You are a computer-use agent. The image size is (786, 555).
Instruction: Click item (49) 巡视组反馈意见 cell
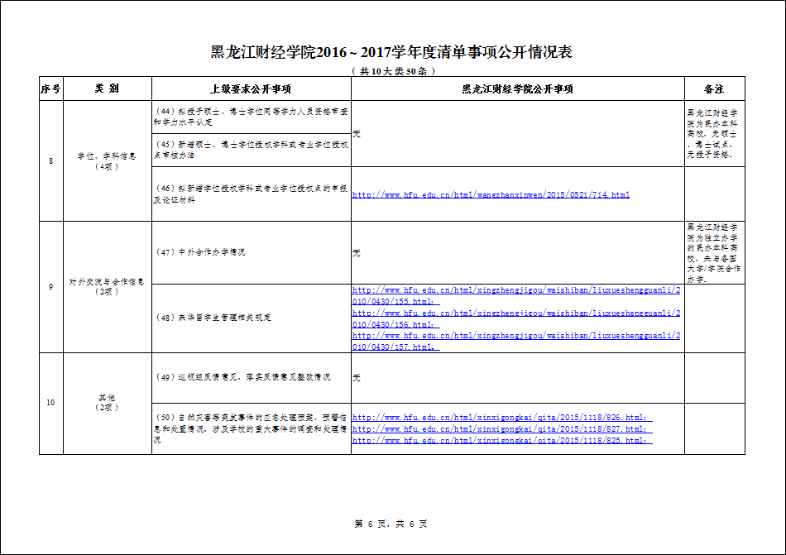pyautogui.click(x=243, y=377)
